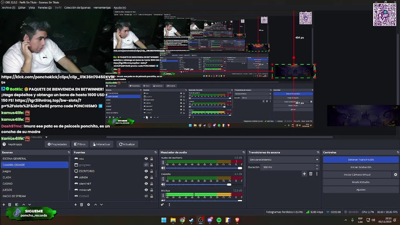Screen dimensions: 400x225
Task: Open CAMARA channel three-dot options
Action: [163, 179]
